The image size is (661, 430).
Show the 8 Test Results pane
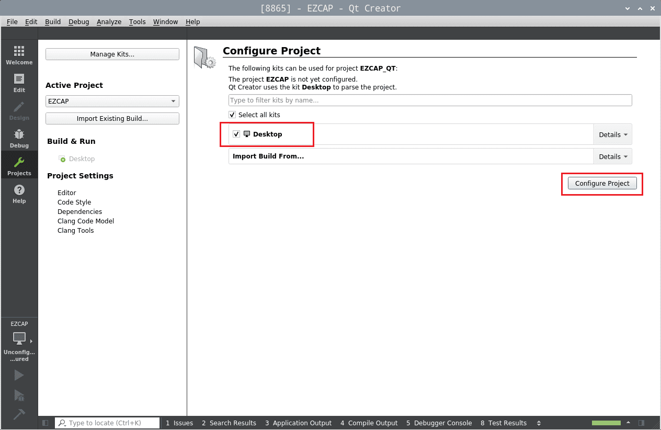(x=504, y=423)
